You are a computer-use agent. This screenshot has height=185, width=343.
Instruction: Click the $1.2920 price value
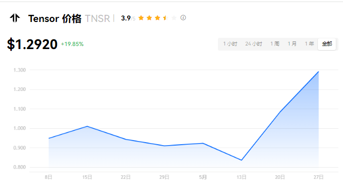[x=32, y=44]
